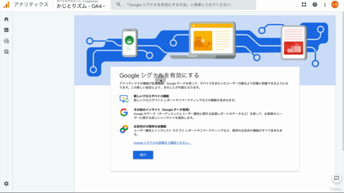Click the laptop illustration in banner

204,41
